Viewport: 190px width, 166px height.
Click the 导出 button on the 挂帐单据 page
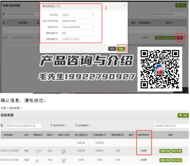(x=183, y=115)
